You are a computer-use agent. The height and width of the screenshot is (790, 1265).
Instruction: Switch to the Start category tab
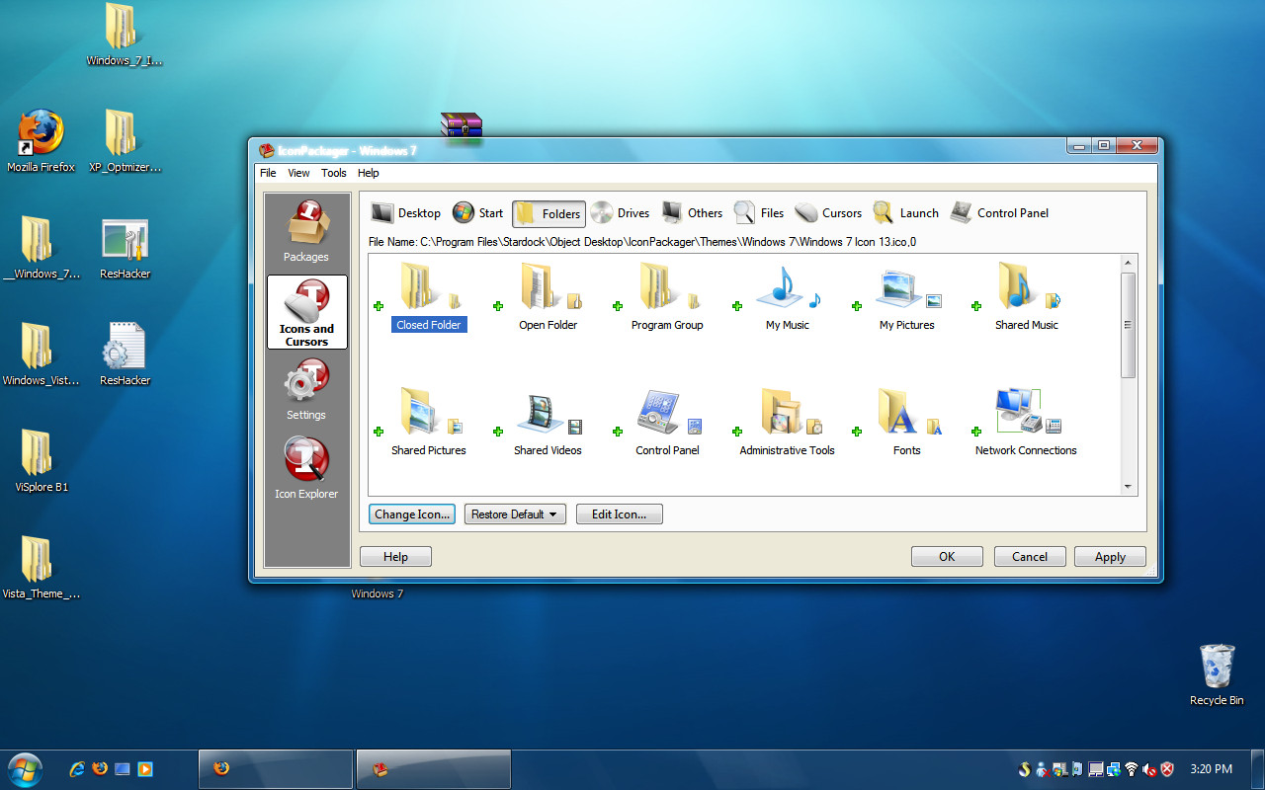pos(478,213)
